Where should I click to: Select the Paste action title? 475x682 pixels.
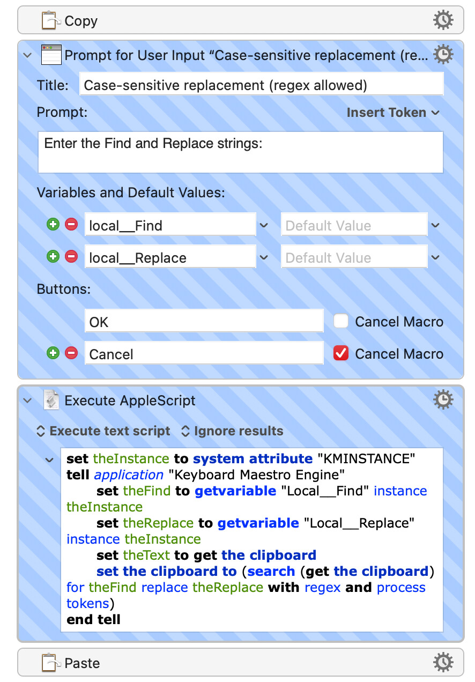(x=82, y=663)
